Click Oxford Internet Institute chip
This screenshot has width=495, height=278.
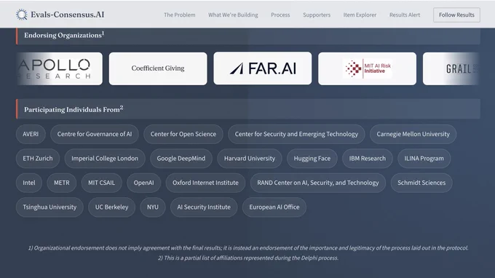coord(205,183)
